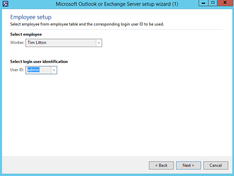Open the Worker dropdown arrow

click(x=99, y=43)
